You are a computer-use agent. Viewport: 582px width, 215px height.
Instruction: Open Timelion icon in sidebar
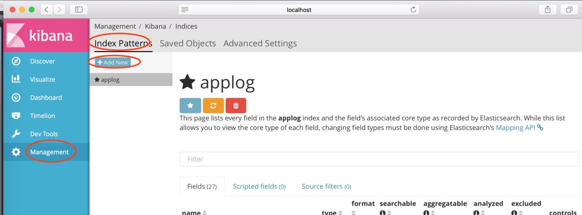(x=16, y=116)
